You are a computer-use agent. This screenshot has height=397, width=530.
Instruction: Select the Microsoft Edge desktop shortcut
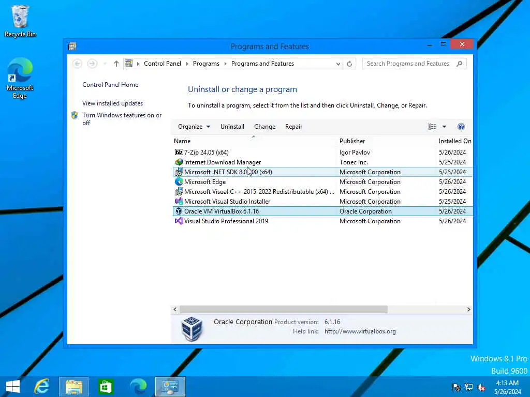pos(20,79)
